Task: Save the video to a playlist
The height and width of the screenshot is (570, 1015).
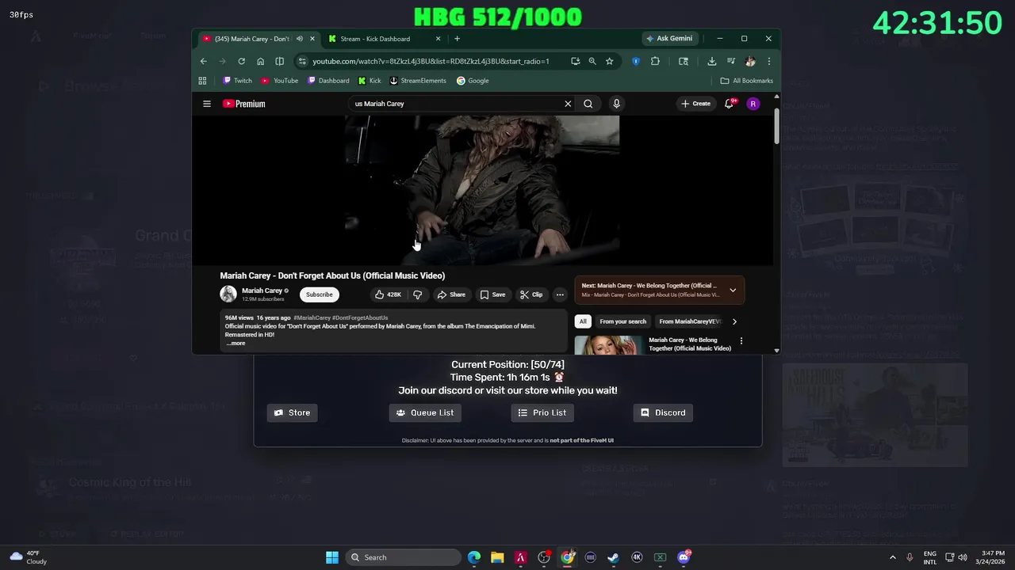Action: click(492, 294)
